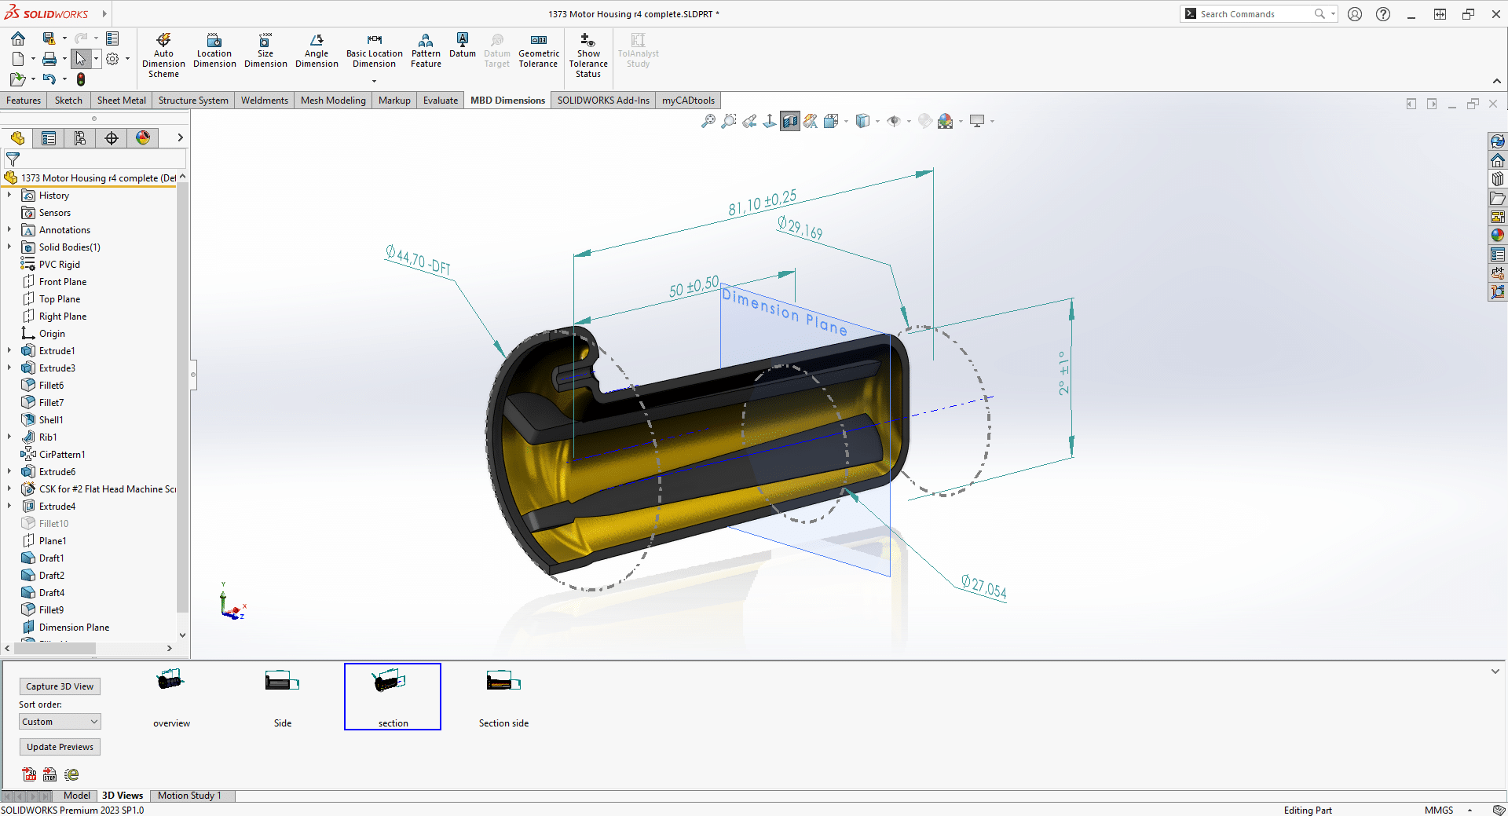The width and height of the screenshot is (1508, 816).
Task: Open the Evaluate tab
Action: (440, 101)
